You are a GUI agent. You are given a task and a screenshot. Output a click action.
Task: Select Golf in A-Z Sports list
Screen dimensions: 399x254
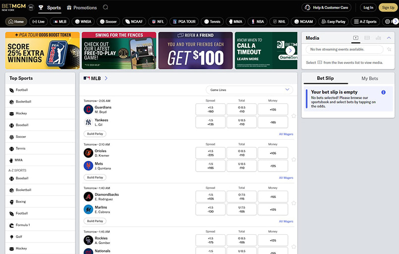pyautogui.click(x=40, y=237)
